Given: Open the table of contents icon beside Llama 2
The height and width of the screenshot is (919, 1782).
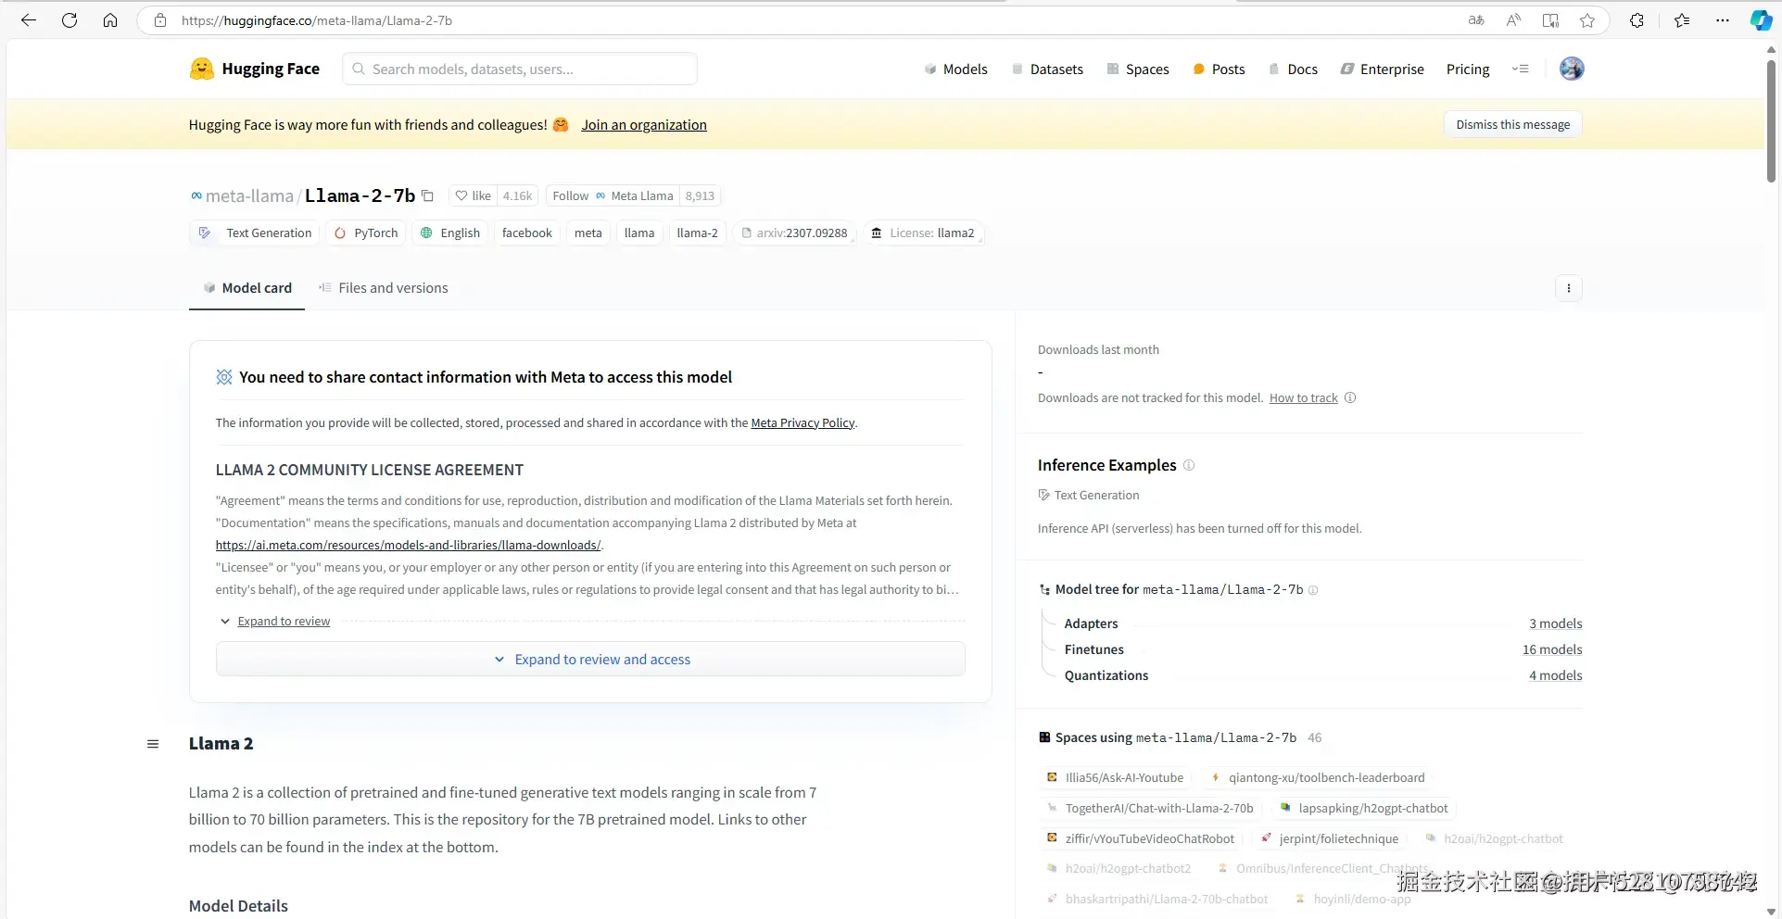Looking at the screenshot, I should tap(153, 744).
